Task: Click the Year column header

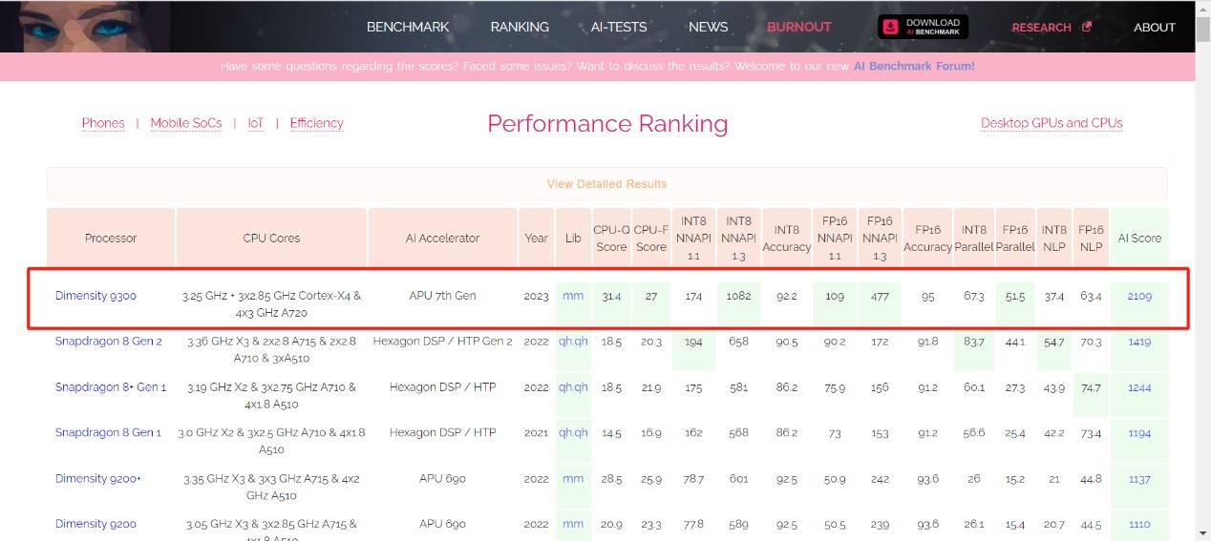Action: [537, 239]
